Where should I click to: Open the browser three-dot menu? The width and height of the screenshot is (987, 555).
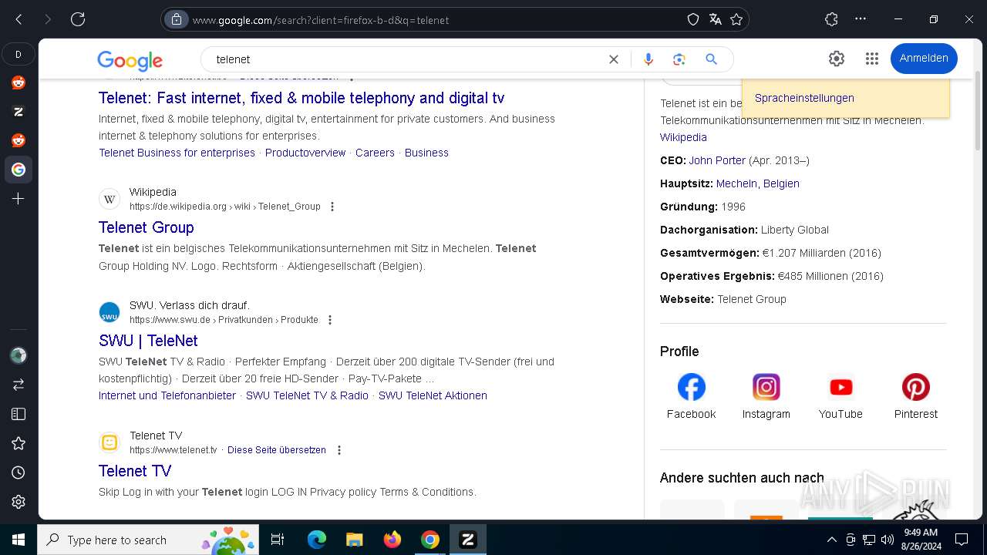tap(861, 19)
